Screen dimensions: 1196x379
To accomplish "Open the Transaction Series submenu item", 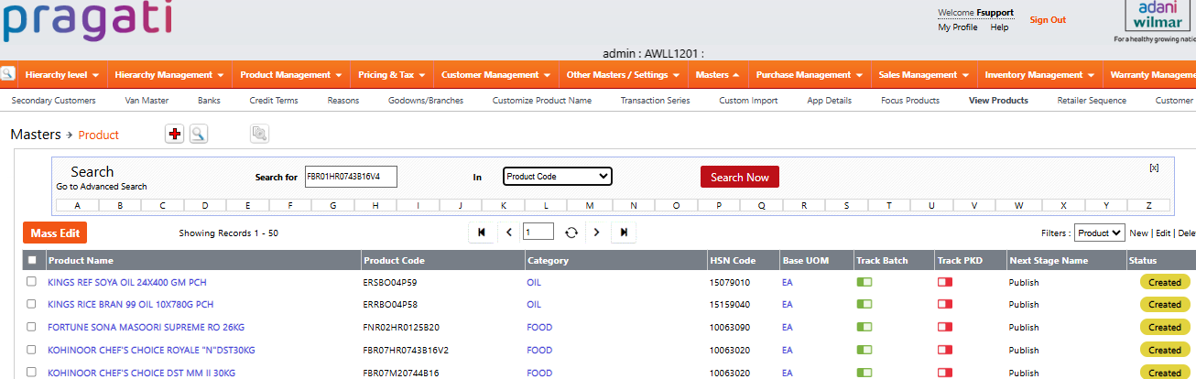I will pos(655,101).
